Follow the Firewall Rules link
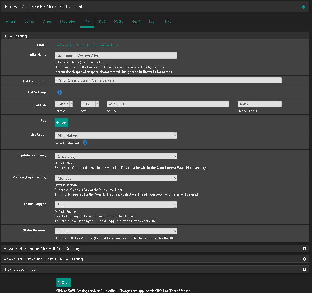The image size is (312, 293). pyautogui.click(x=87, y=45)
